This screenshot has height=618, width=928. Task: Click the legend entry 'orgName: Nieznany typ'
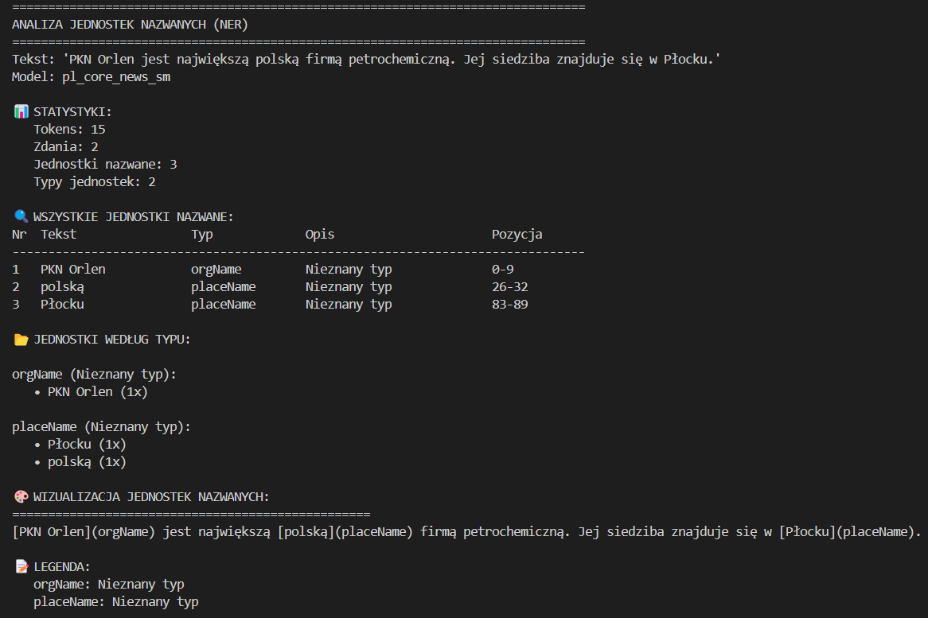coord(108,585)
